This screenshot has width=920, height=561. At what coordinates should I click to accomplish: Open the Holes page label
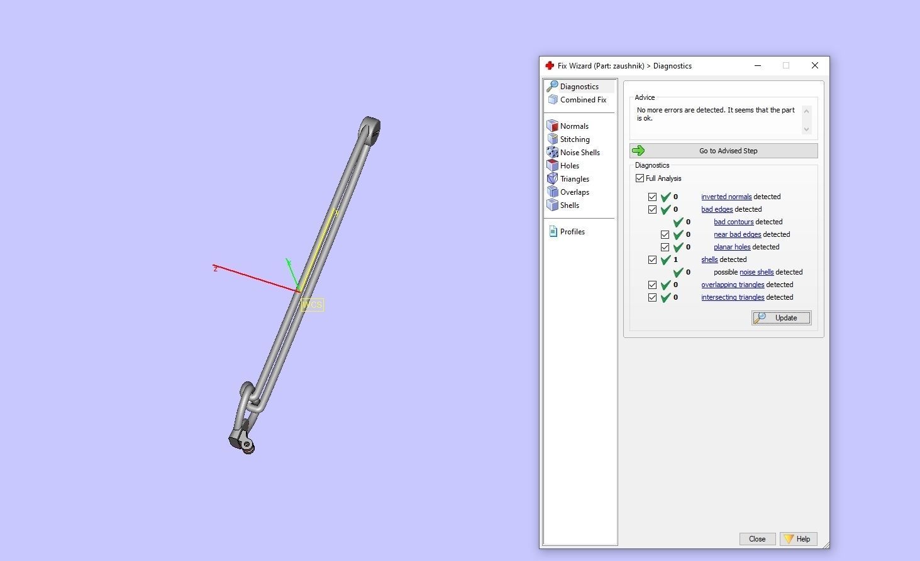pyautogui.click(x=570, y=166)
